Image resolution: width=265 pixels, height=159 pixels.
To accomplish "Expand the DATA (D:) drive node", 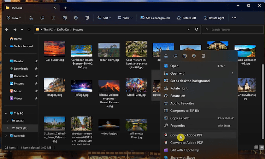I will click(8, 128).
